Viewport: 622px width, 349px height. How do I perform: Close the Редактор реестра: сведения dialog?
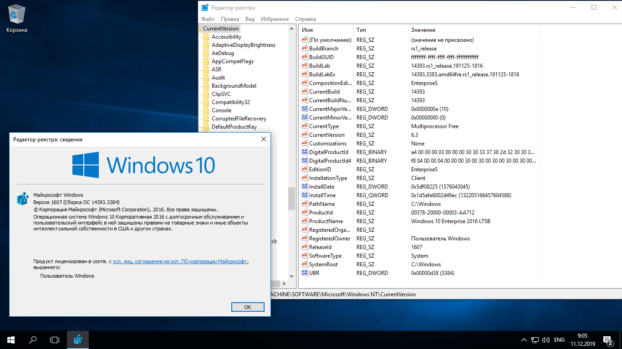point(263,140)
